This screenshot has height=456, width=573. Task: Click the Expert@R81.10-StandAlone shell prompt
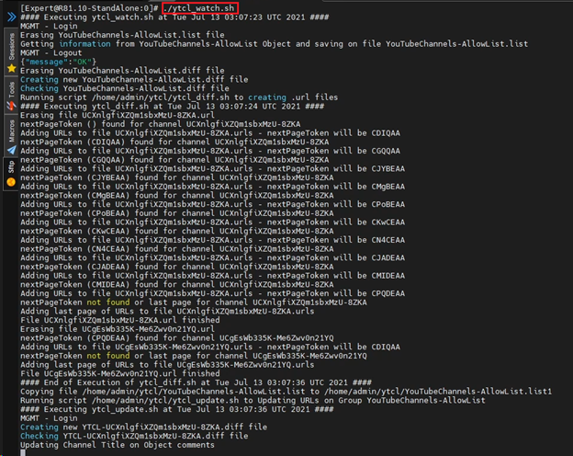(83, 7)
